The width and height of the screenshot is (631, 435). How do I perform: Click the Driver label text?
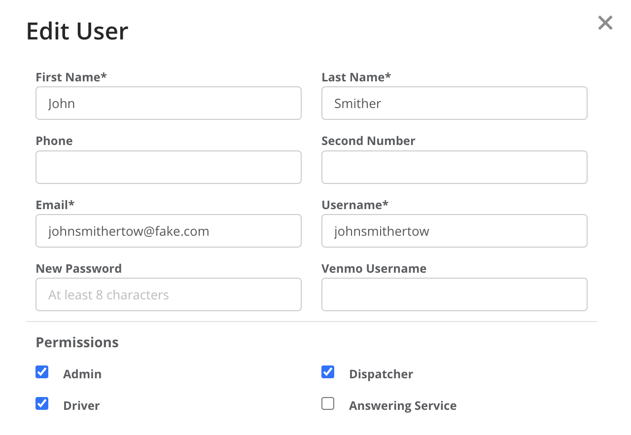pos(81,405)
